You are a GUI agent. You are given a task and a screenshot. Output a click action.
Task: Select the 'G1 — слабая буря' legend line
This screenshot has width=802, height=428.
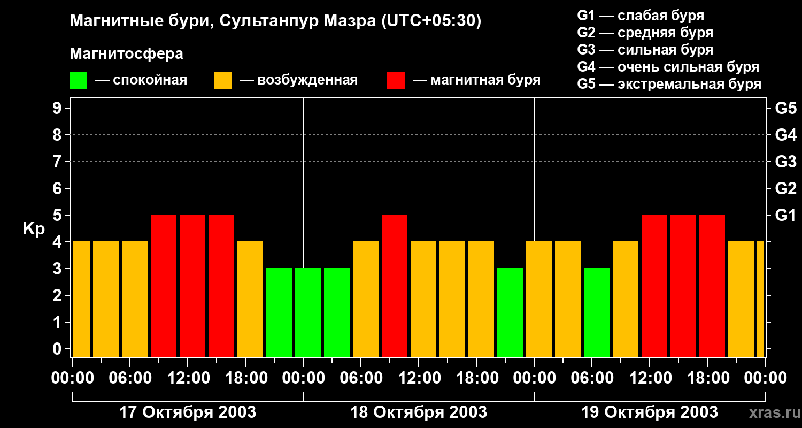point(641,16)
